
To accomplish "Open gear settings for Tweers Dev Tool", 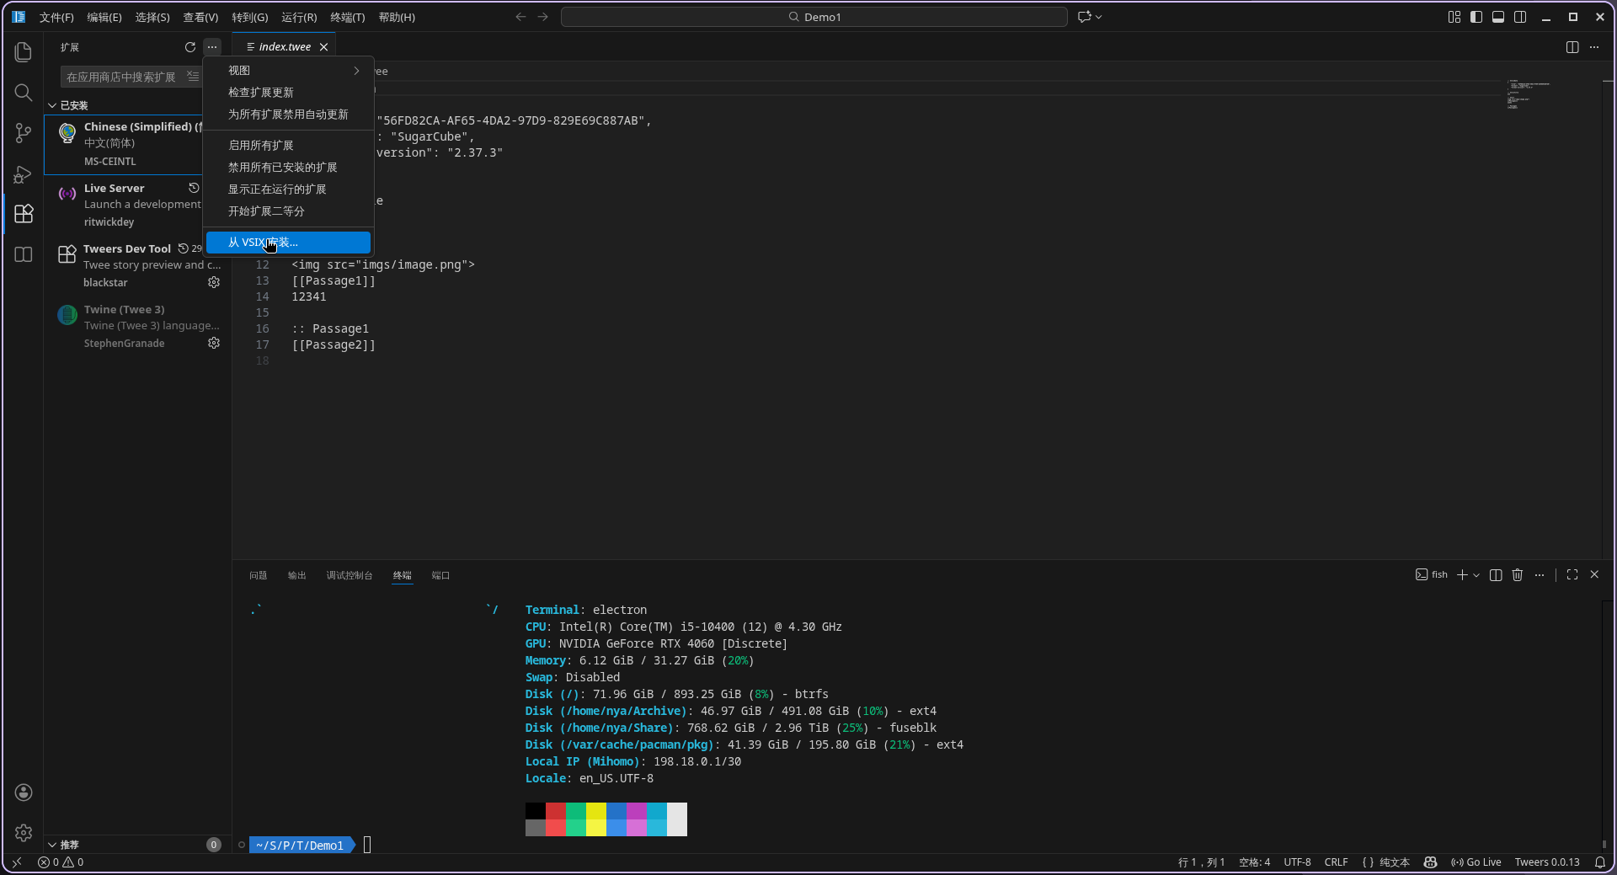I will (x=214, y=282).
